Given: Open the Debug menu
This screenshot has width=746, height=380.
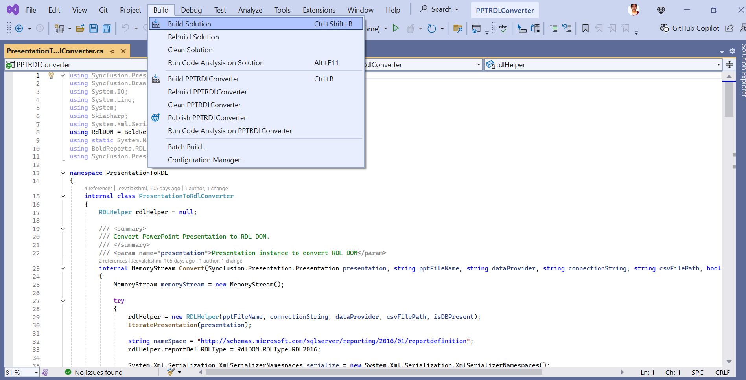Looking at the screenshot, I should point(192,10).
